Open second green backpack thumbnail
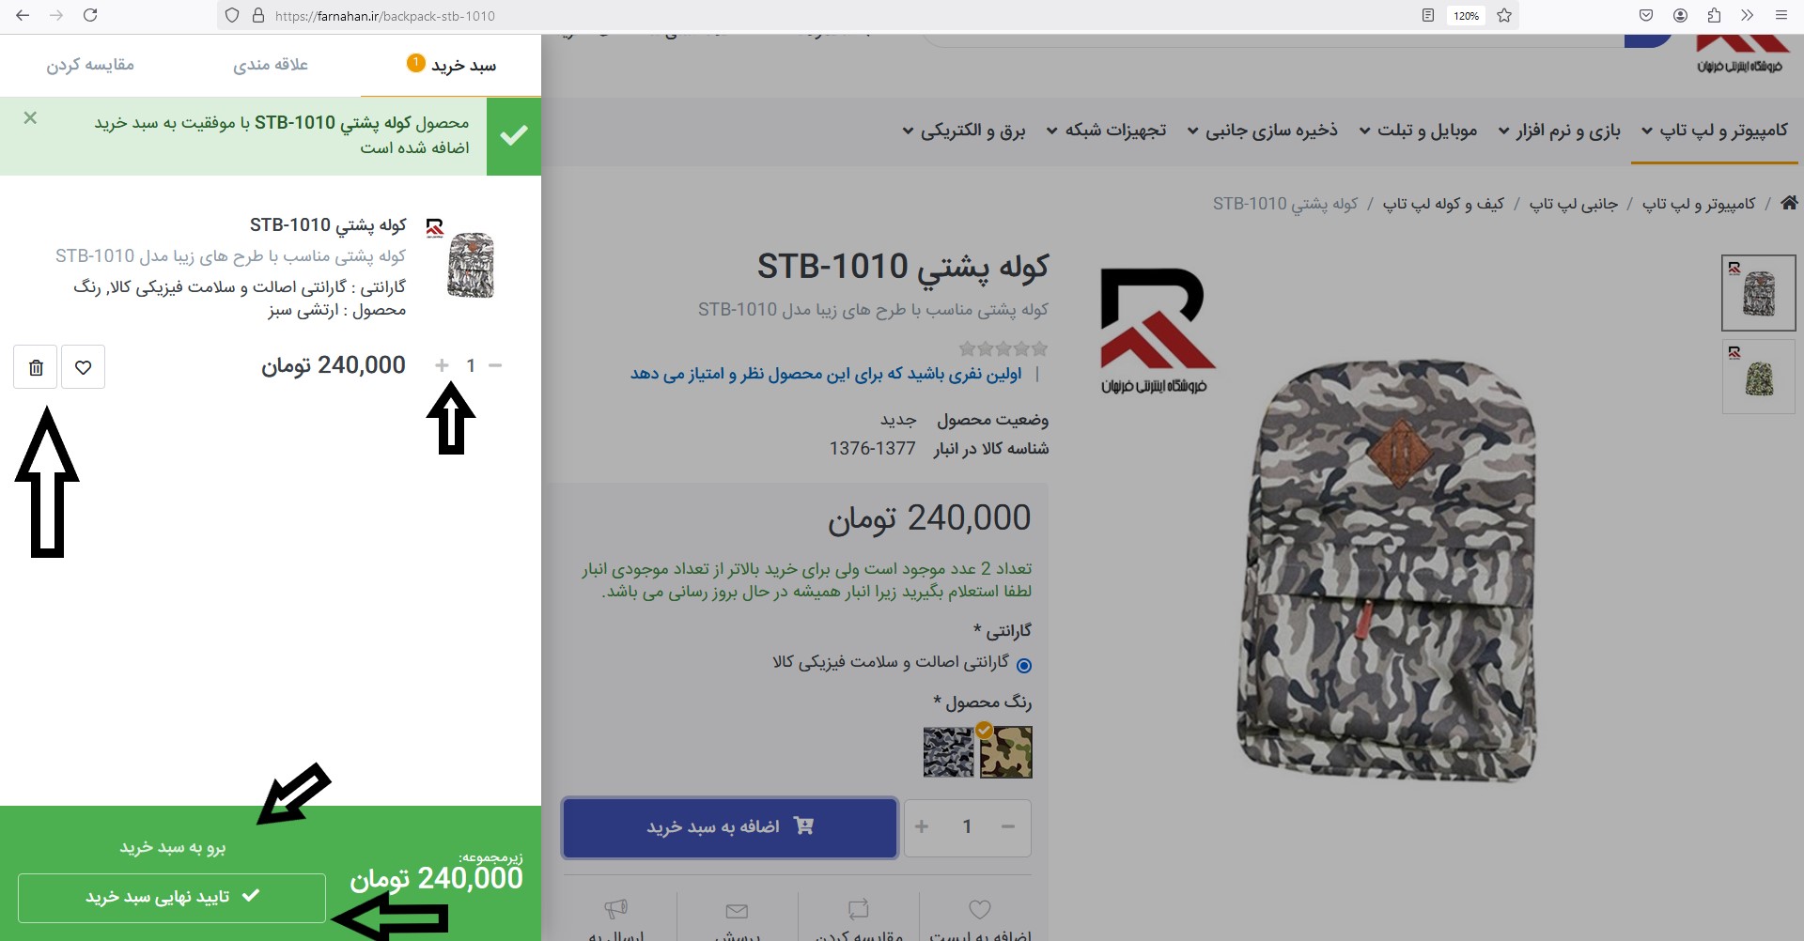Image resolution: width=1804 pixels, height=941 pixels. coord(1758,377)
